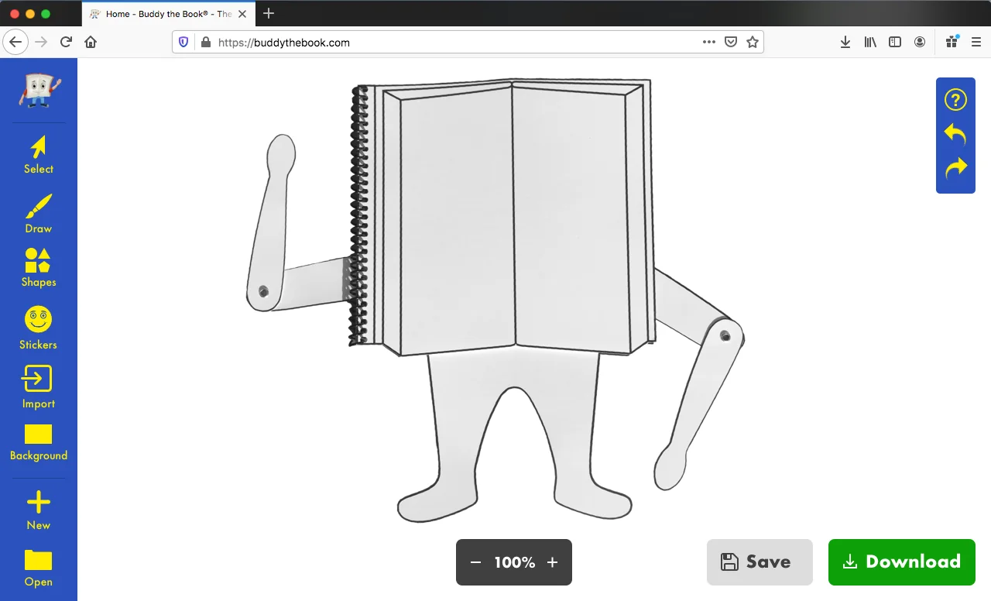Open the Stickers smiley panel

[x=39, y=328]
